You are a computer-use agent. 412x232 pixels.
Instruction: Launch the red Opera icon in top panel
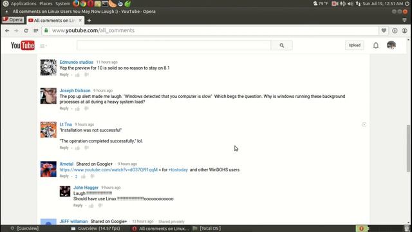(90, 3)
